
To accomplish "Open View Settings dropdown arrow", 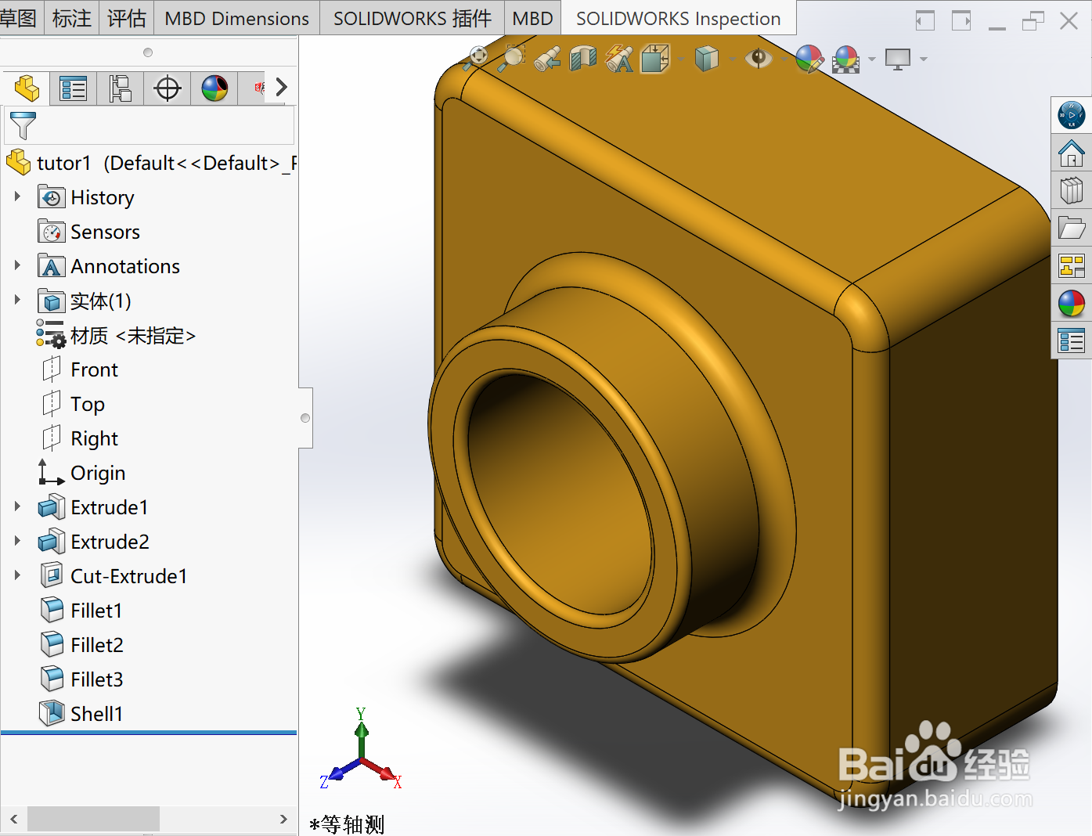I will (923, 59).
